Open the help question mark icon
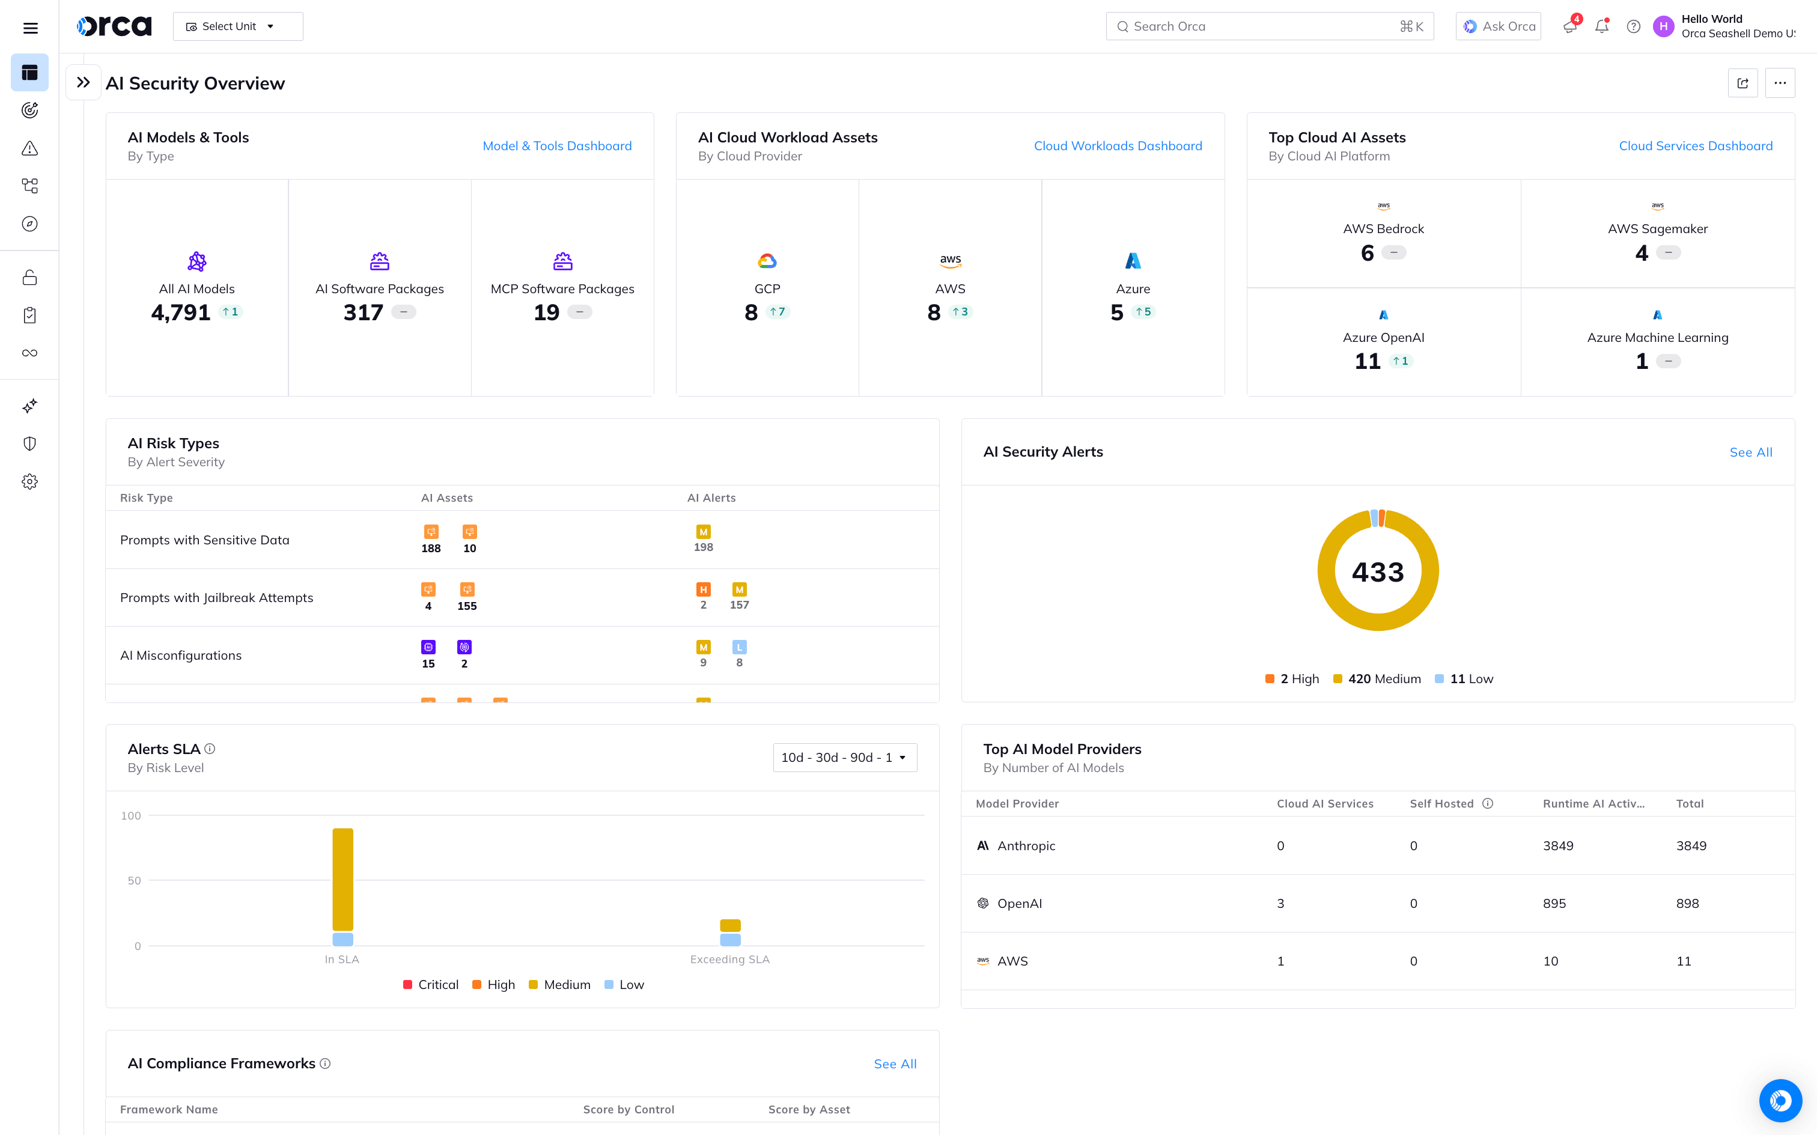This screenshot has height=1135, width=1817. click(1633, 26)
